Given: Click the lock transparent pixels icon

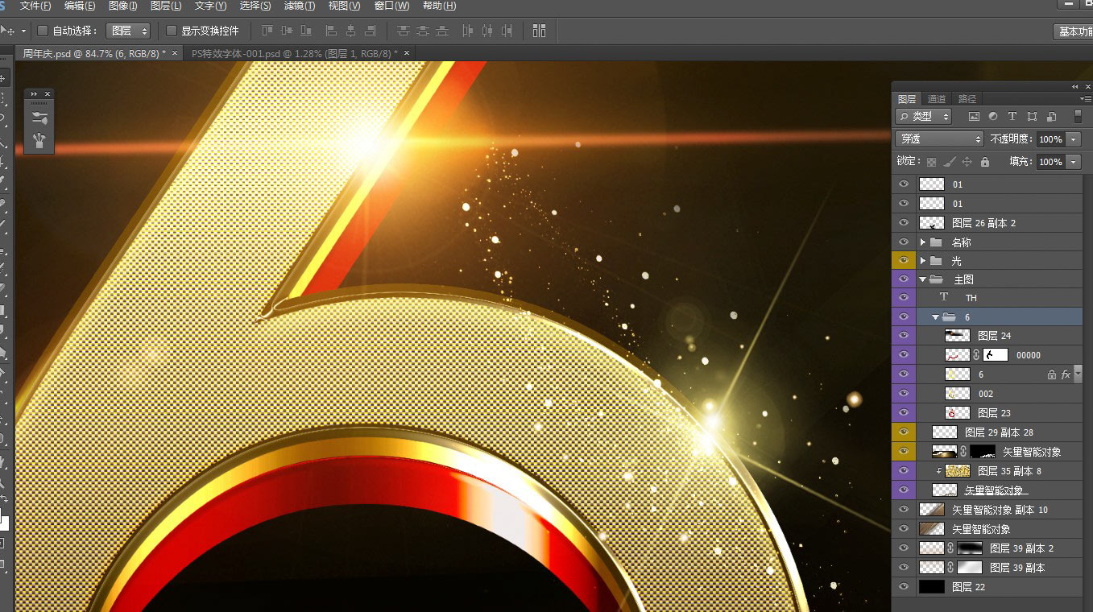Looking at the screenshot, I should click(x=932, y=162).
